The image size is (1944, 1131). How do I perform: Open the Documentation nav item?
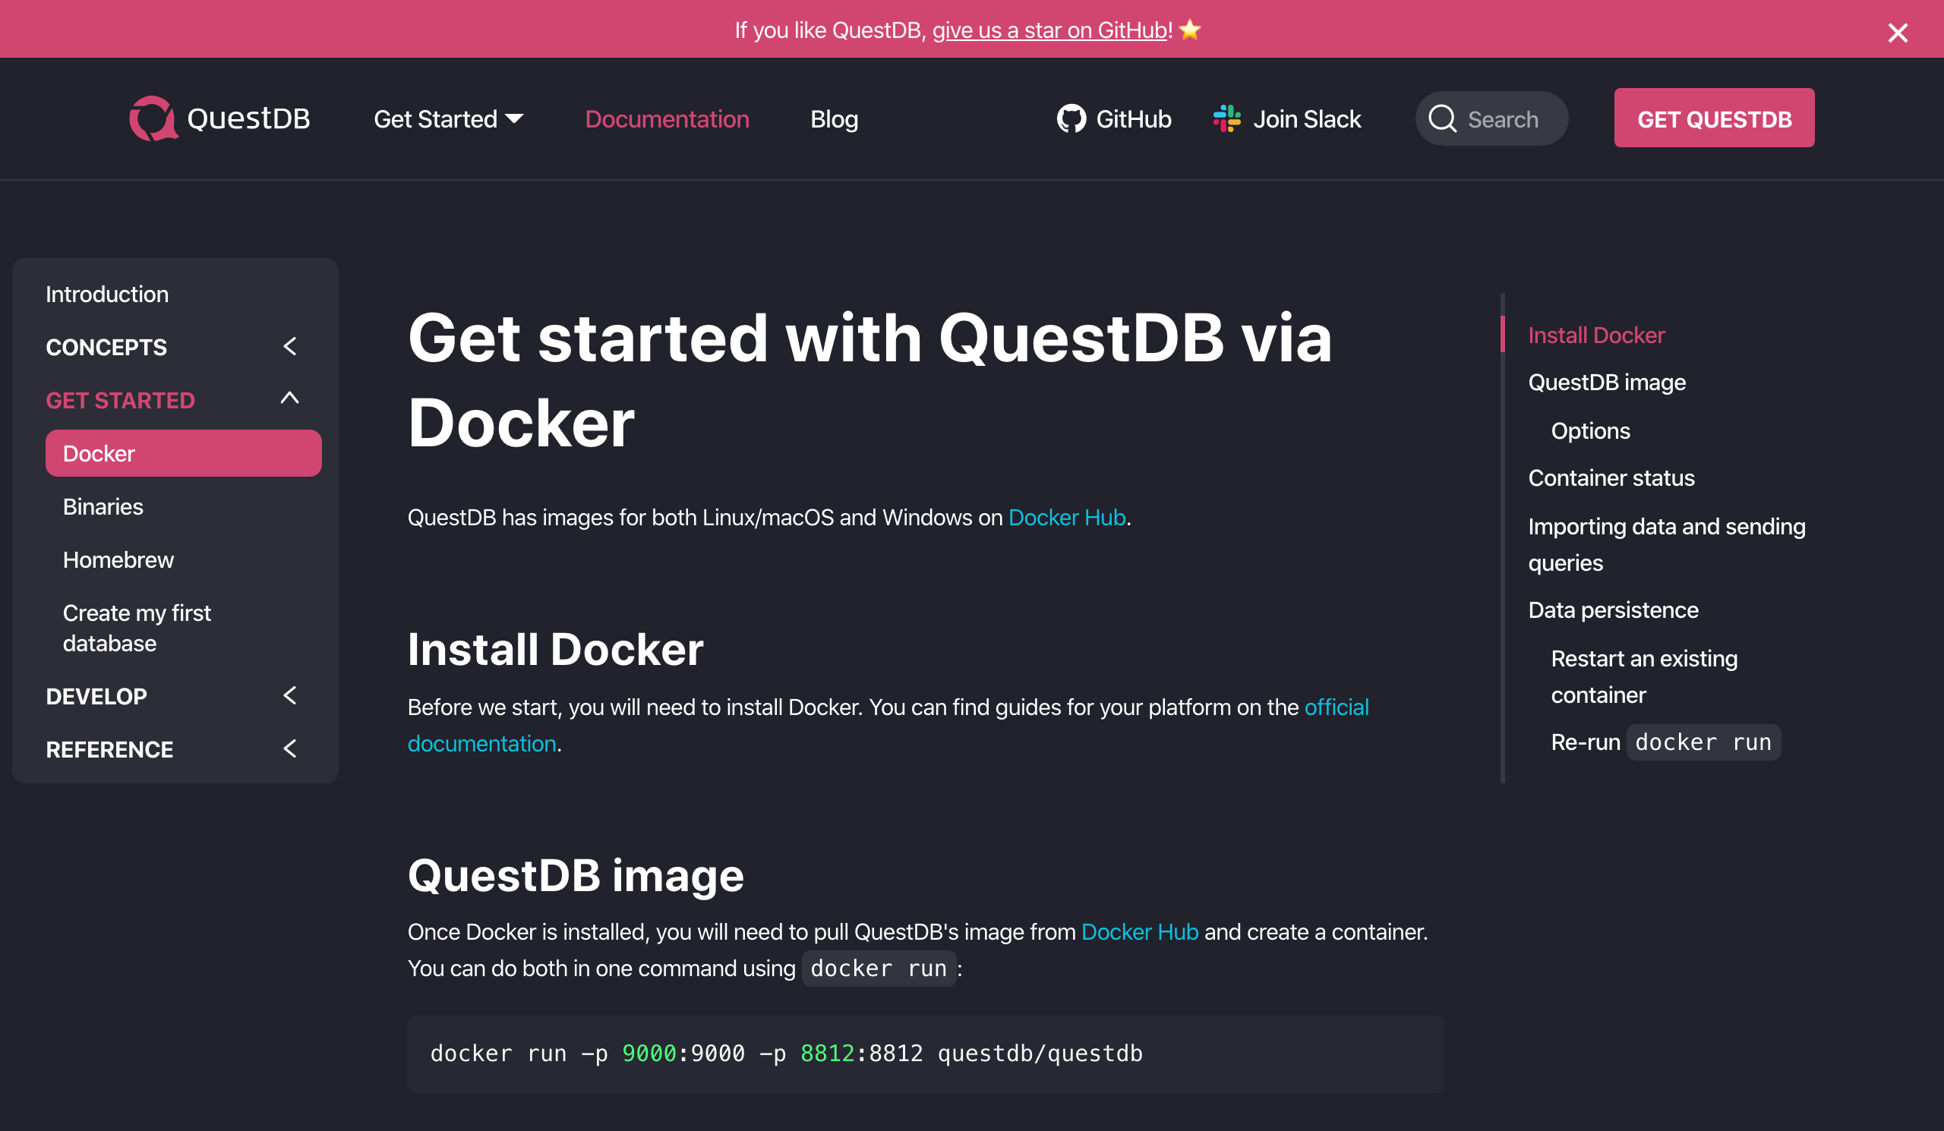click(667, 118)
